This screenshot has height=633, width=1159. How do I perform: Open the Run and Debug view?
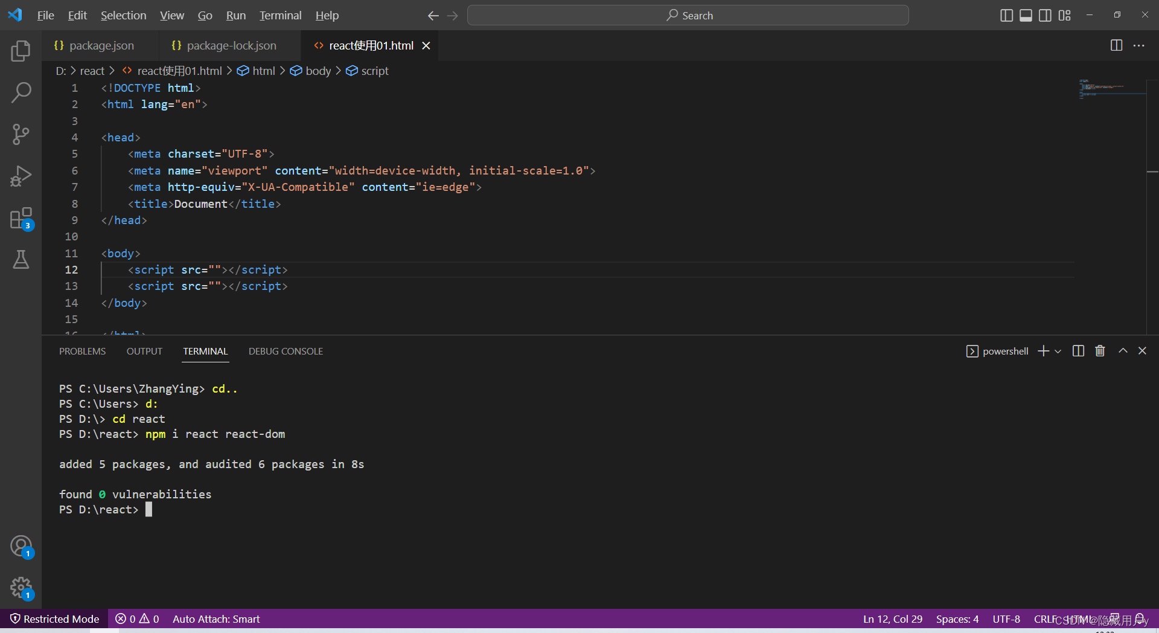[x=21, y=176]
